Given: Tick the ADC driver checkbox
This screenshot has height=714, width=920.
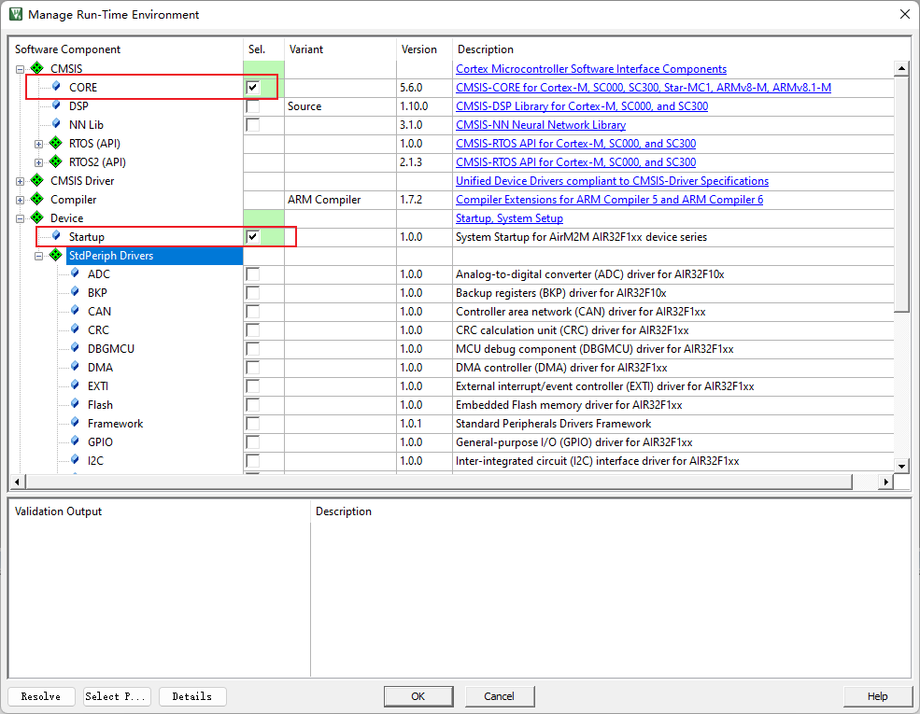Looking at the screenshot, I should tap(253, 274).
